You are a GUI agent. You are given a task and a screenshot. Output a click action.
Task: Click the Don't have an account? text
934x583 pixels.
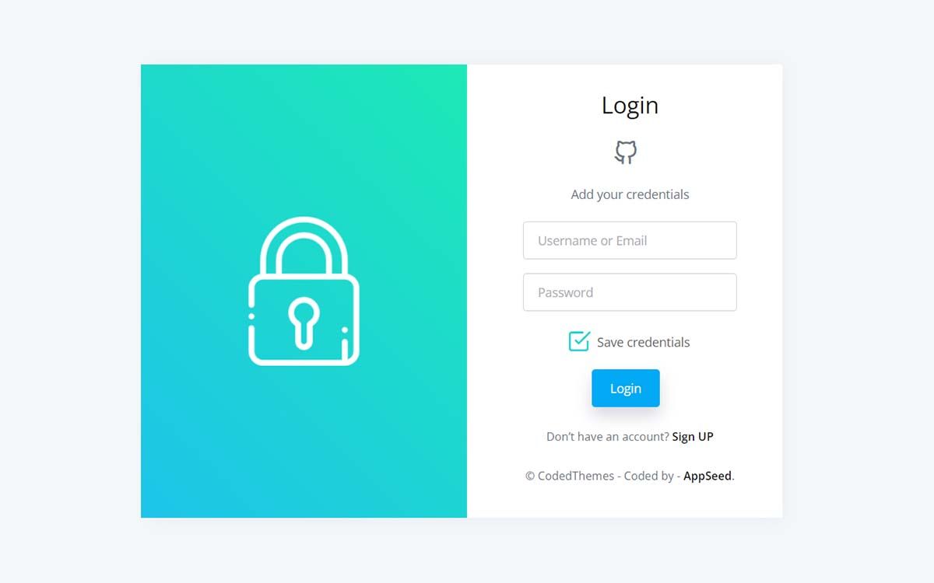[607, 436]
